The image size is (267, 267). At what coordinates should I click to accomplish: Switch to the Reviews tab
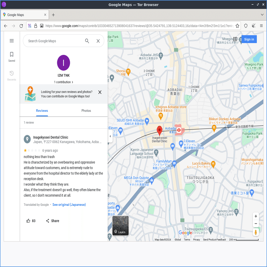42,111
